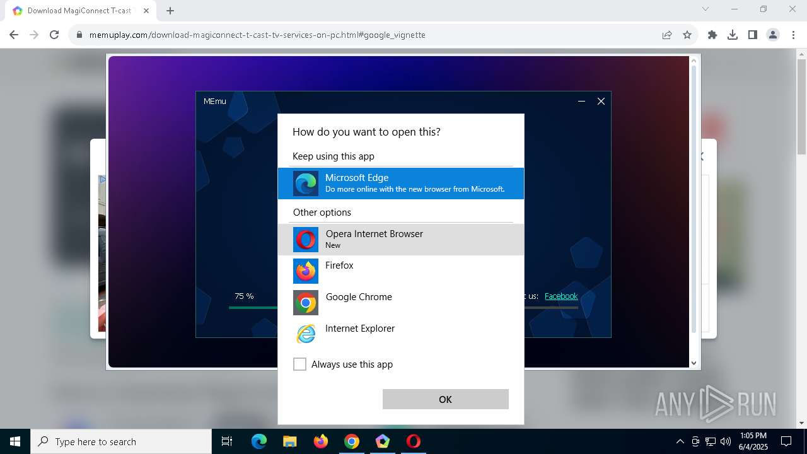
Task: Switch to Chrome on the taskbar
Action: [352, 441]
